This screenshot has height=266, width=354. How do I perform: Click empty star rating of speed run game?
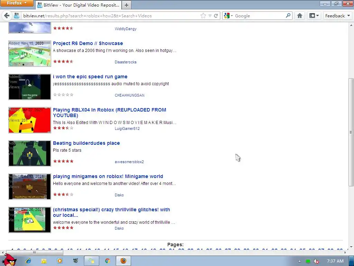click(x=63, y=95)
